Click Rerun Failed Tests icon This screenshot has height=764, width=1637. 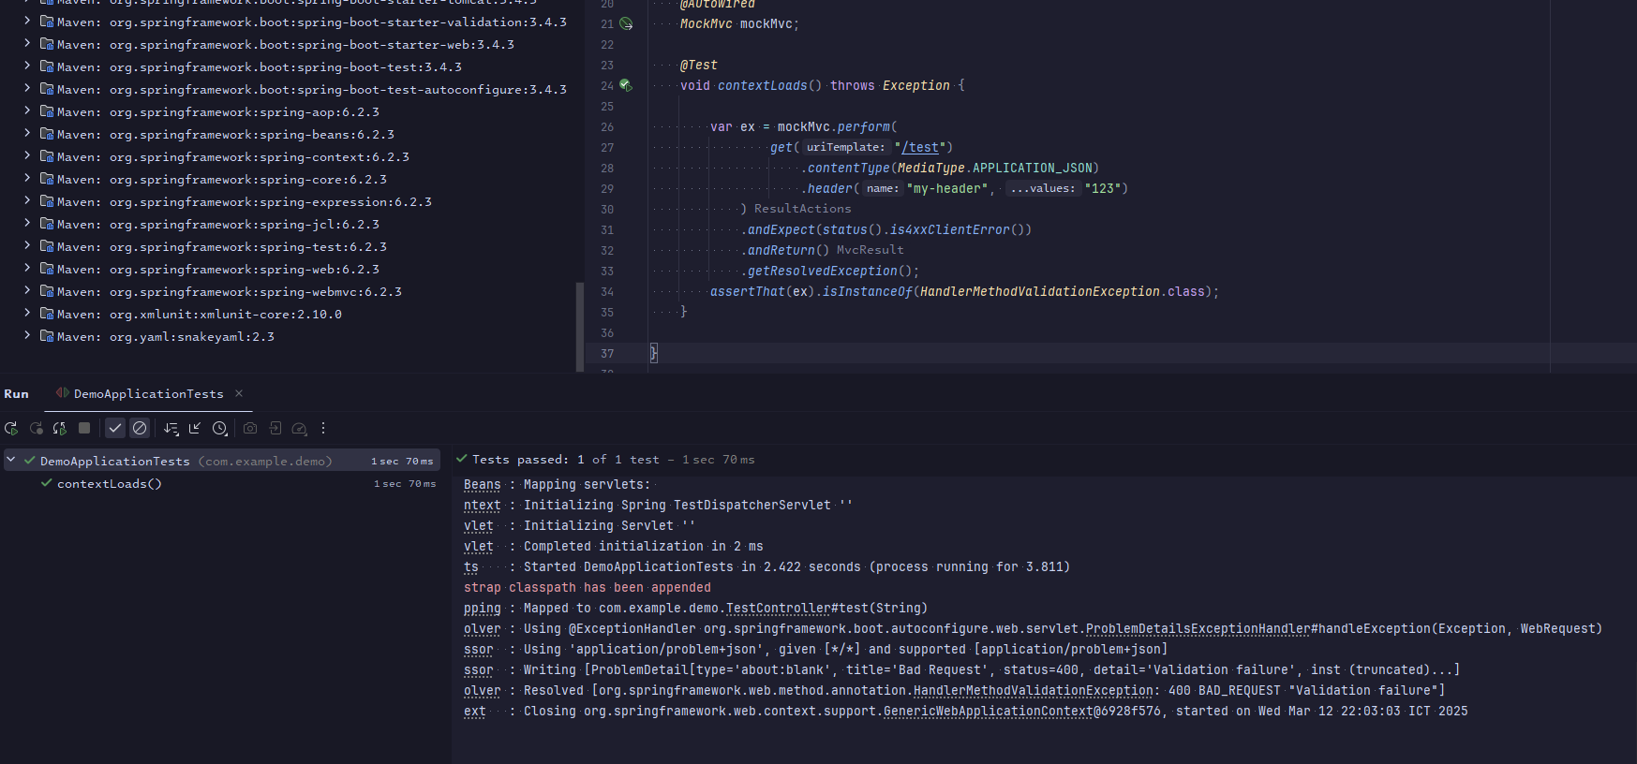(36, 428)
